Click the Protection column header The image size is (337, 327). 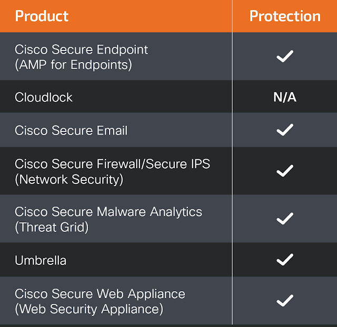pyautogui.click(x=285, y=16)
